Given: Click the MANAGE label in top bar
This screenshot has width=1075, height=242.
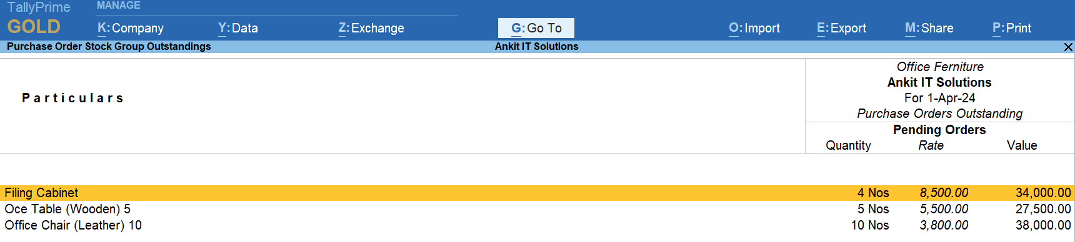Looking at the screenshot, I should click(119, 6).
